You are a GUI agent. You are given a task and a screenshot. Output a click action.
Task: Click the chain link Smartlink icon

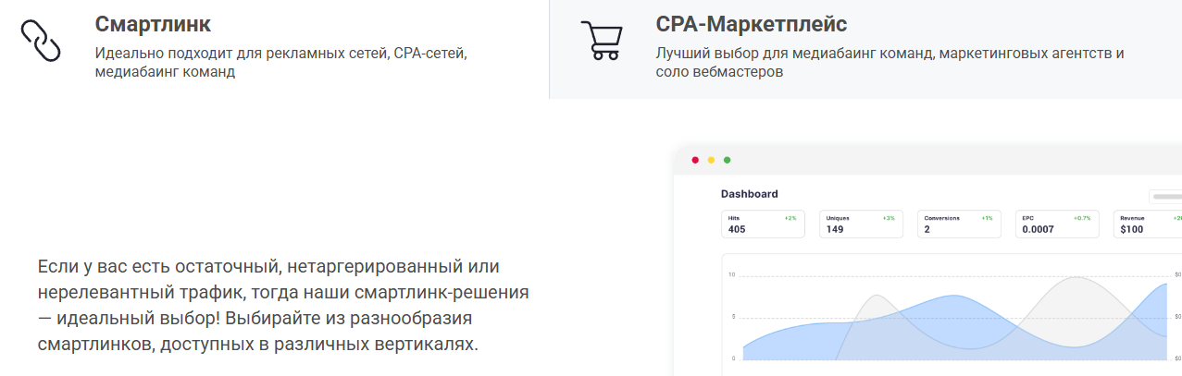pyautogui.click(x=40, y=39)
